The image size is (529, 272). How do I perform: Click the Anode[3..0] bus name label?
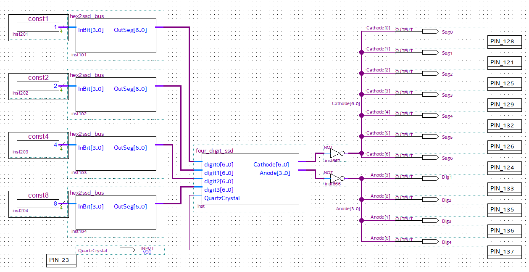click(x=348, y=209)
